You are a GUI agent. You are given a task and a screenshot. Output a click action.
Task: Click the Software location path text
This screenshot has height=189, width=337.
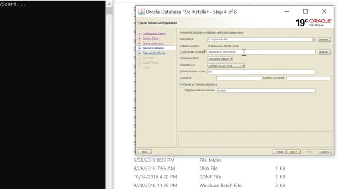[223, 46]
